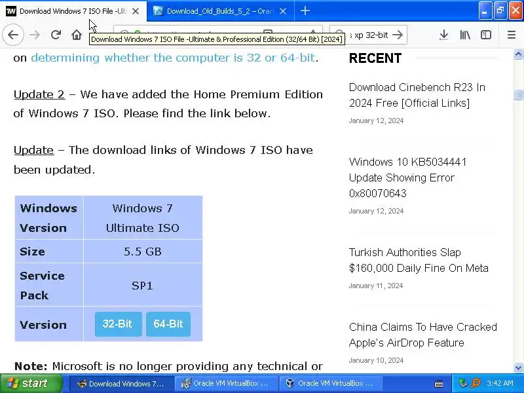
Task: Click the green shield tray icon
Action: click(x=463, y=383)
